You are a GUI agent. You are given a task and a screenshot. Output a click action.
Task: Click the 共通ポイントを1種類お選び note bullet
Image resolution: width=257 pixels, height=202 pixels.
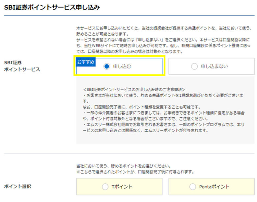tap(163, 98)
